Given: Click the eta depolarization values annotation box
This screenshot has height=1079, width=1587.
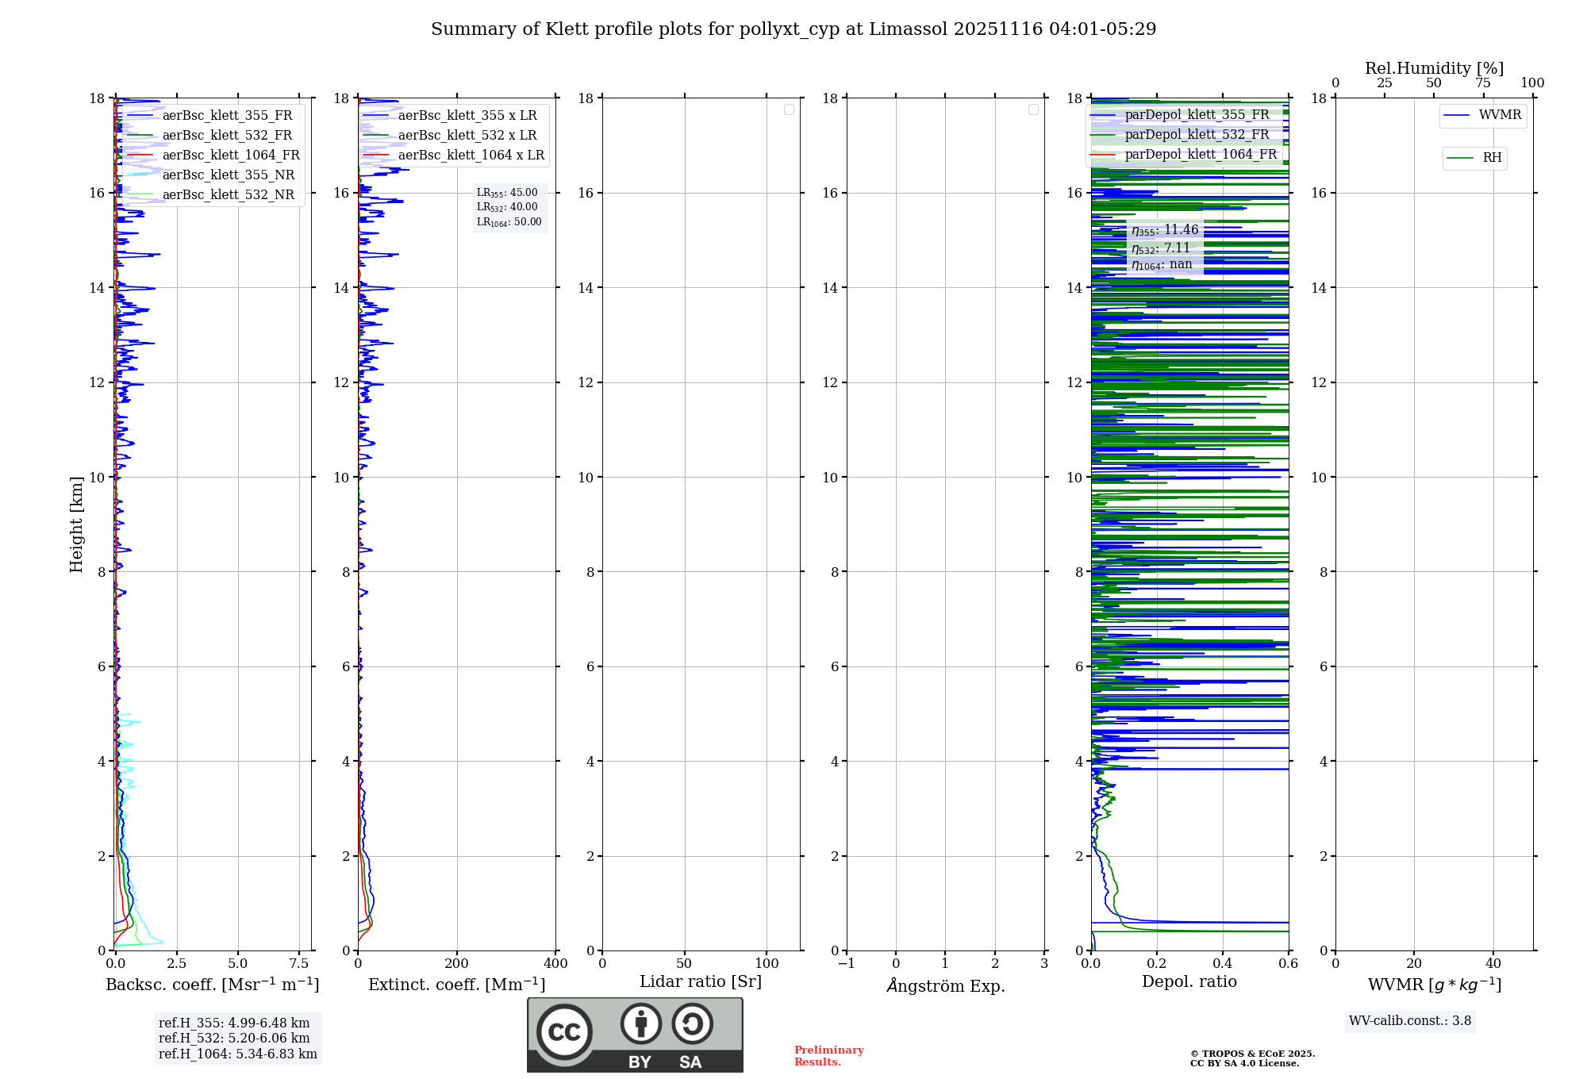Looking at the screenshot, I should (1164, 247).
